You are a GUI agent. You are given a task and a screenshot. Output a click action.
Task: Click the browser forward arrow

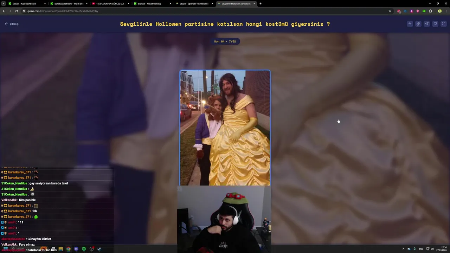coord(10,11)
